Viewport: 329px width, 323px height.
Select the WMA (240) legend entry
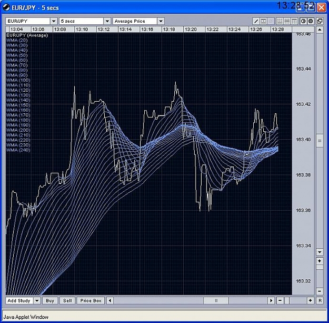[18, 150]
